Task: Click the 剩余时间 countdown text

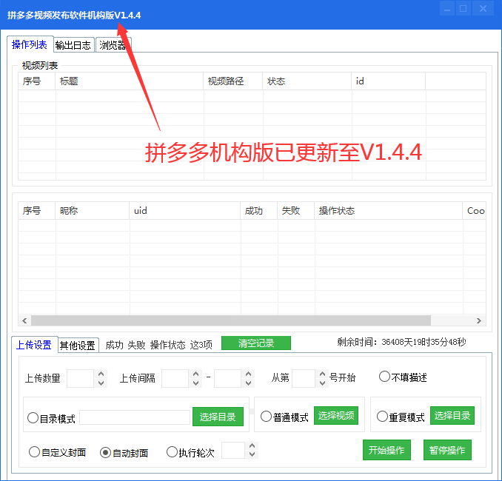Action: pyautogui.click(x=401, y=342)
